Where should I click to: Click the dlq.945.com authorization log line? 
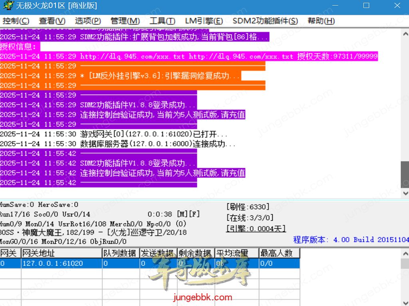coord(189,57)
